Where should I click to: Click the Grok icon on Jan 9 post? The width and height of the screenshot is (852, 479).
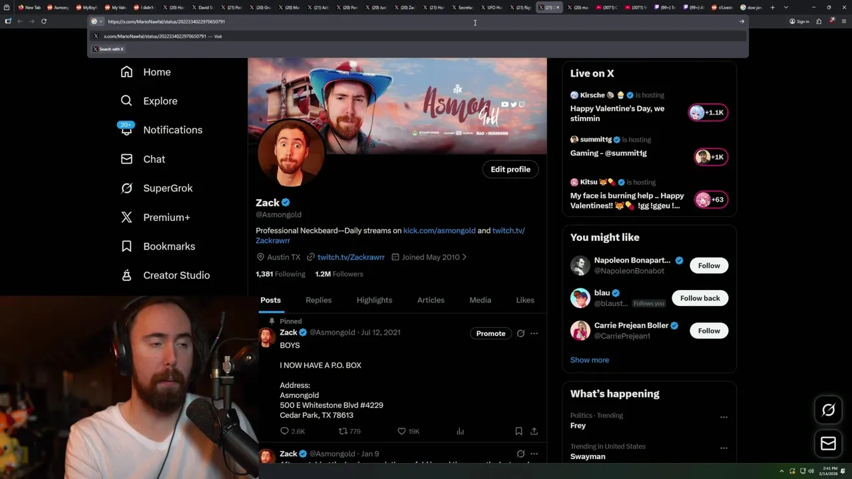[521, 454]
